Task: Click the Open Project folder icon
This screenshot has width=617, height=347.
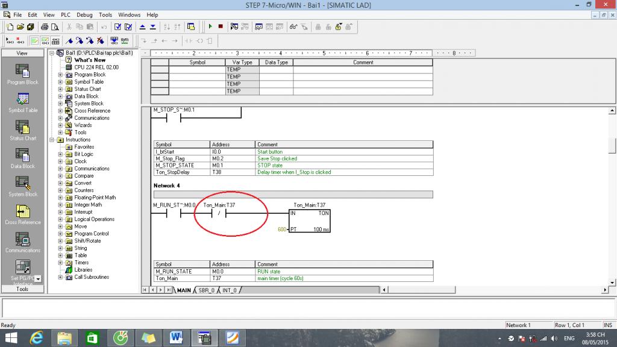Action: click(20, 27)
